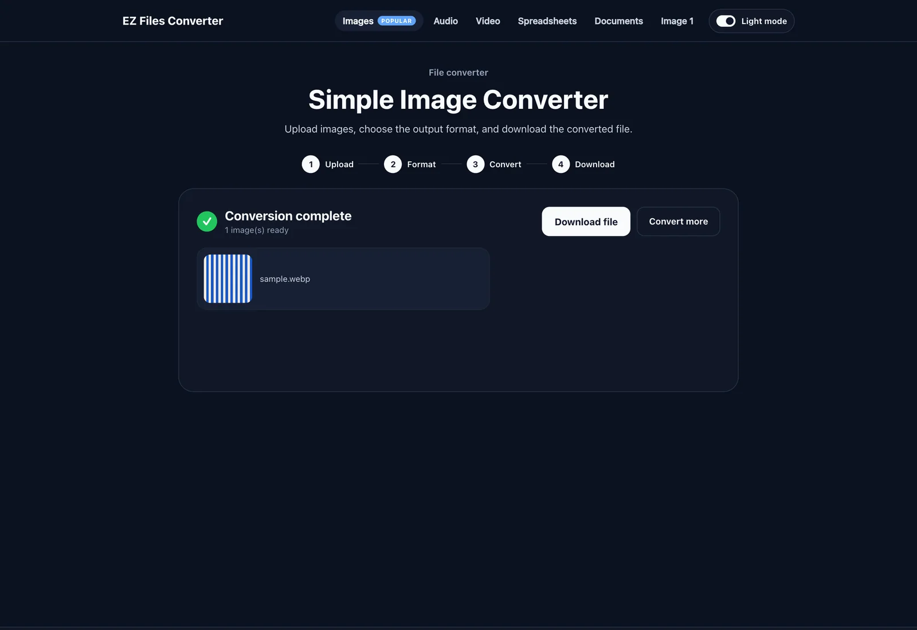
Task: Open the Audio converter tab
Action: click(x=445, y=21)
